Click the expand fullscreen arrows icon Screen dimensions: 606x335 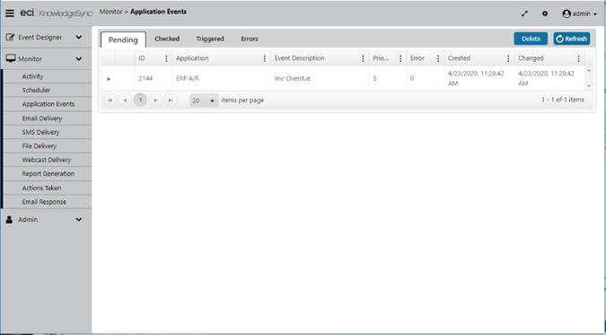[x=524, y=13]
